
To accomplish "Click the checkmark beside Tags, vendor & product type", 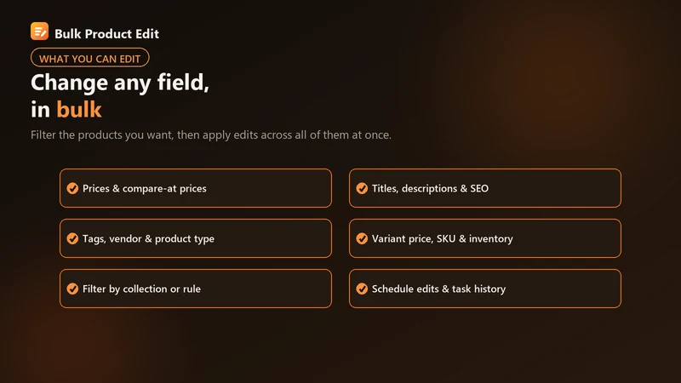I will [x=72, y=239].
